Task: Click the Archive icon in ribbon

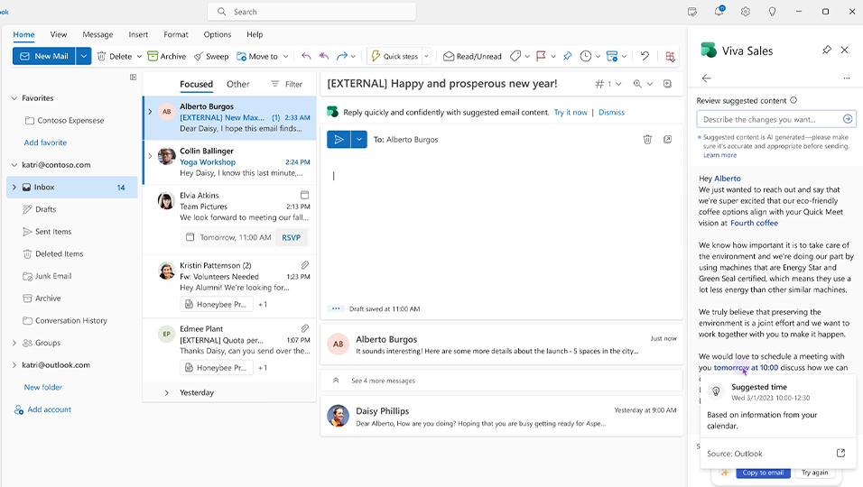Action: coord(153,56)
